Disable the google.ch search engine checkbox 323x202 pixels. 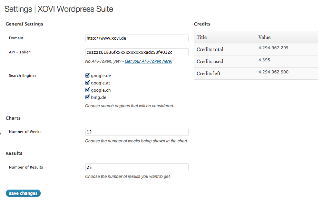coord(87,90)
